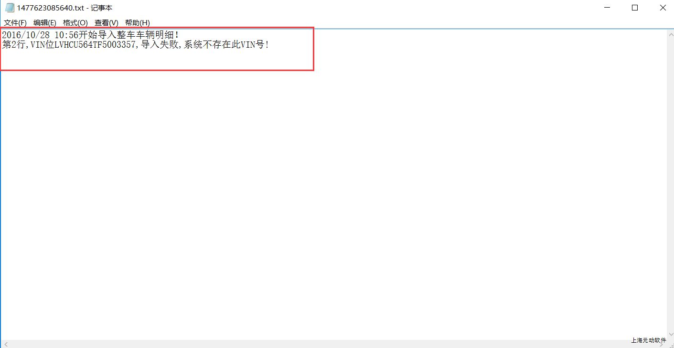Viewport: 674px width, 348px height.
Task: Click the 1477623085640.txt window title
Action: pyautogui.click(x=64, y=8)
